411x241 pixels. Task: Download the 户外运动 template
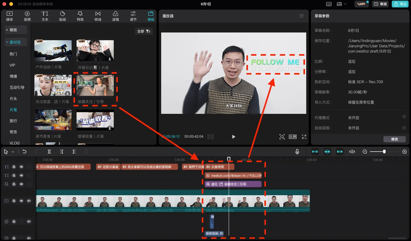[x=68, y=58]
